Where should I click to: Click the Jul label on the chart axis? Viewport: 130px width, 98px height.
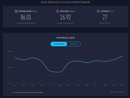click(x=50, y=85)
